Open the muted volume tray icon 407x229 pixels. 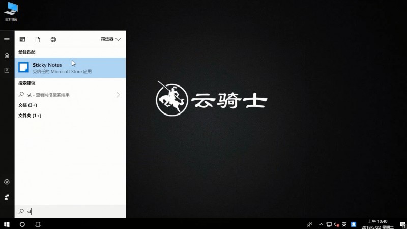(x=337, y=224)
